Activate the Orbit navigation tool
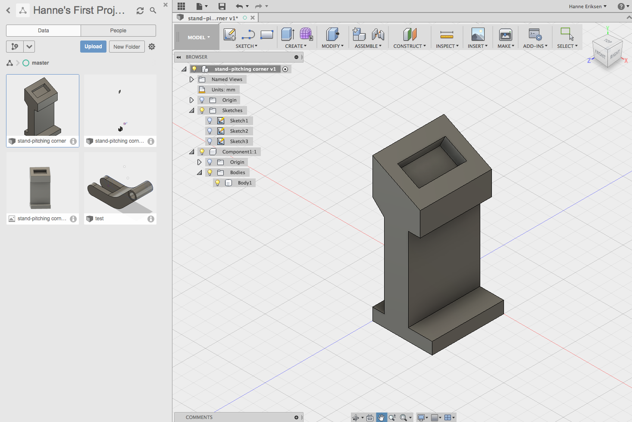This screenshot has height=422, width=632. click(x=356, y=417)
